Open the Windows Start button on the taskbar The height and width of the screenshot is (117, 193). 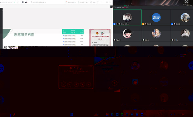72,114
